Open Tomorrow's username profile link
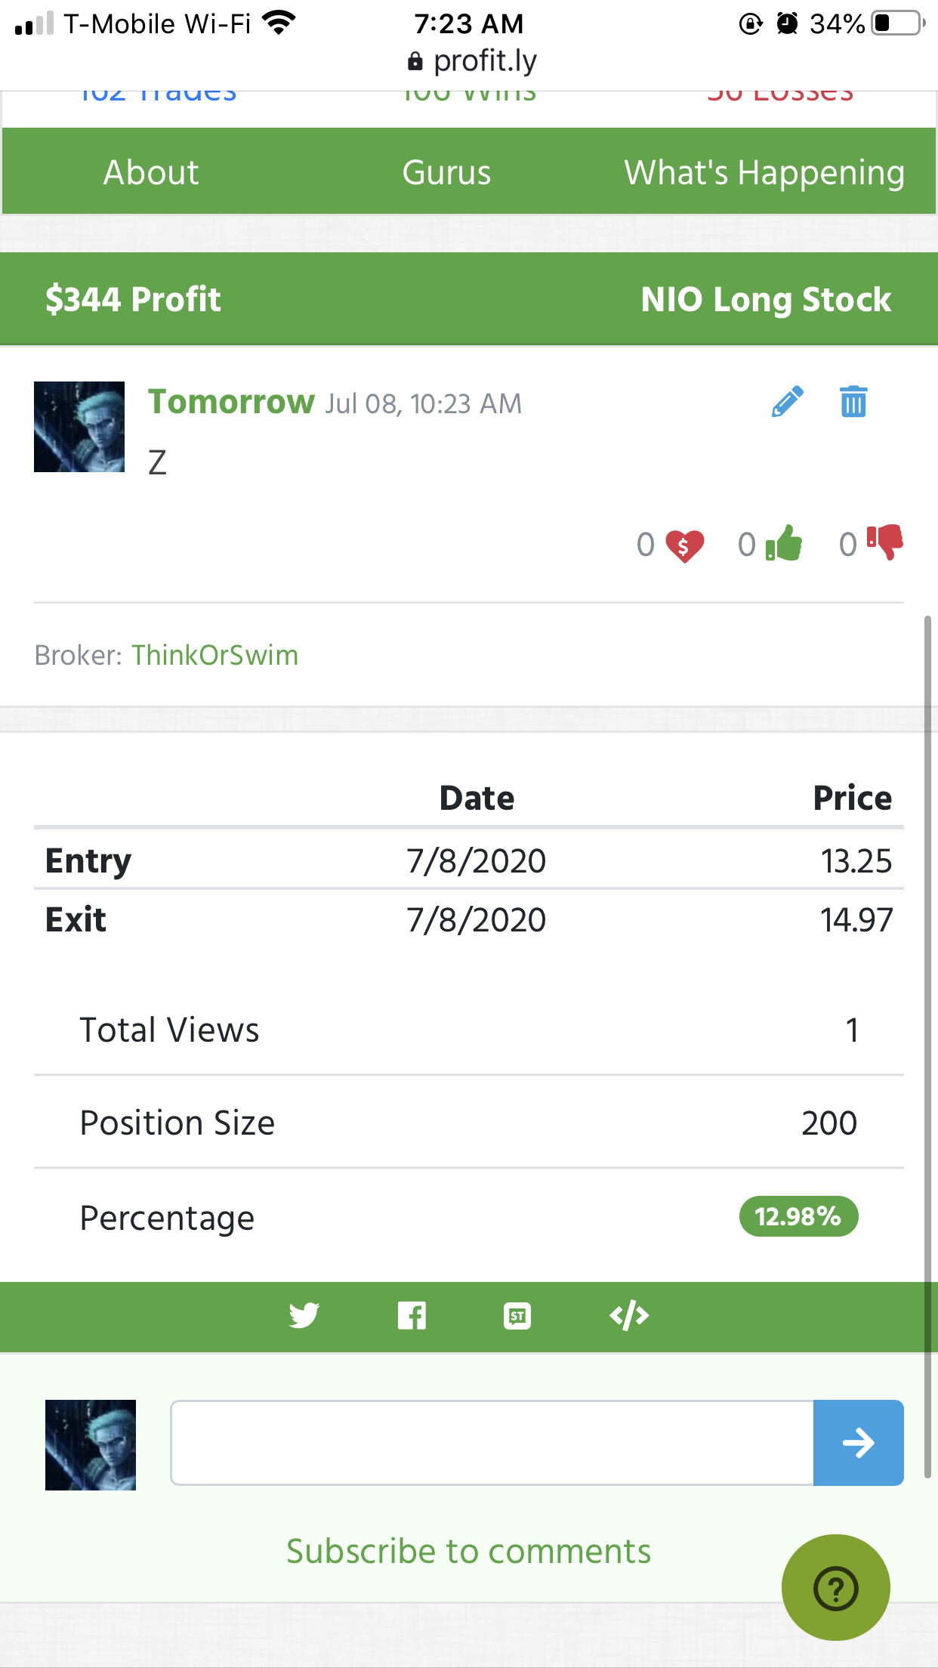Viewport: 938px width, 1668px height. click(231, 401)
